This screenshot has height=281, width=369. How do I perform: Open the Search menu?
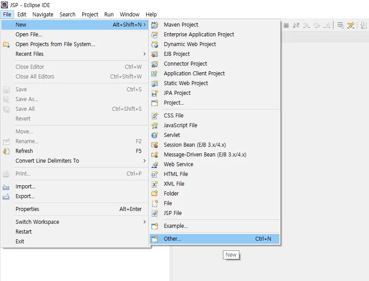point(67,15)
